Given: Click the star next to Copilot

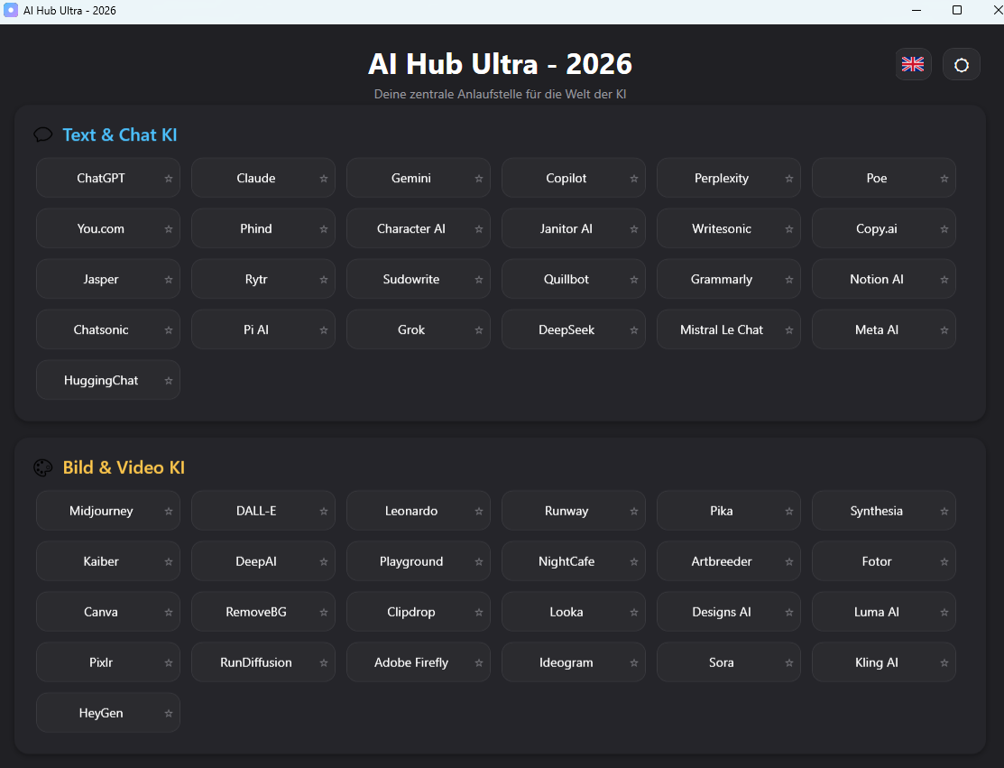Looking at the screenshot, I should click(634, 179).
